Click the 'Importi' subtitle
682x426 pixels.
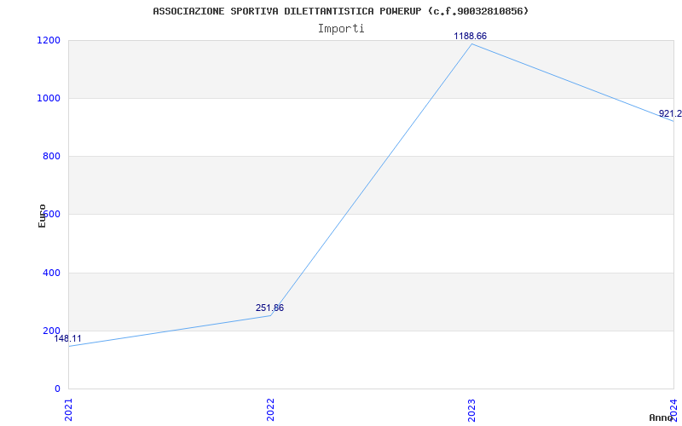pos(341,29)
